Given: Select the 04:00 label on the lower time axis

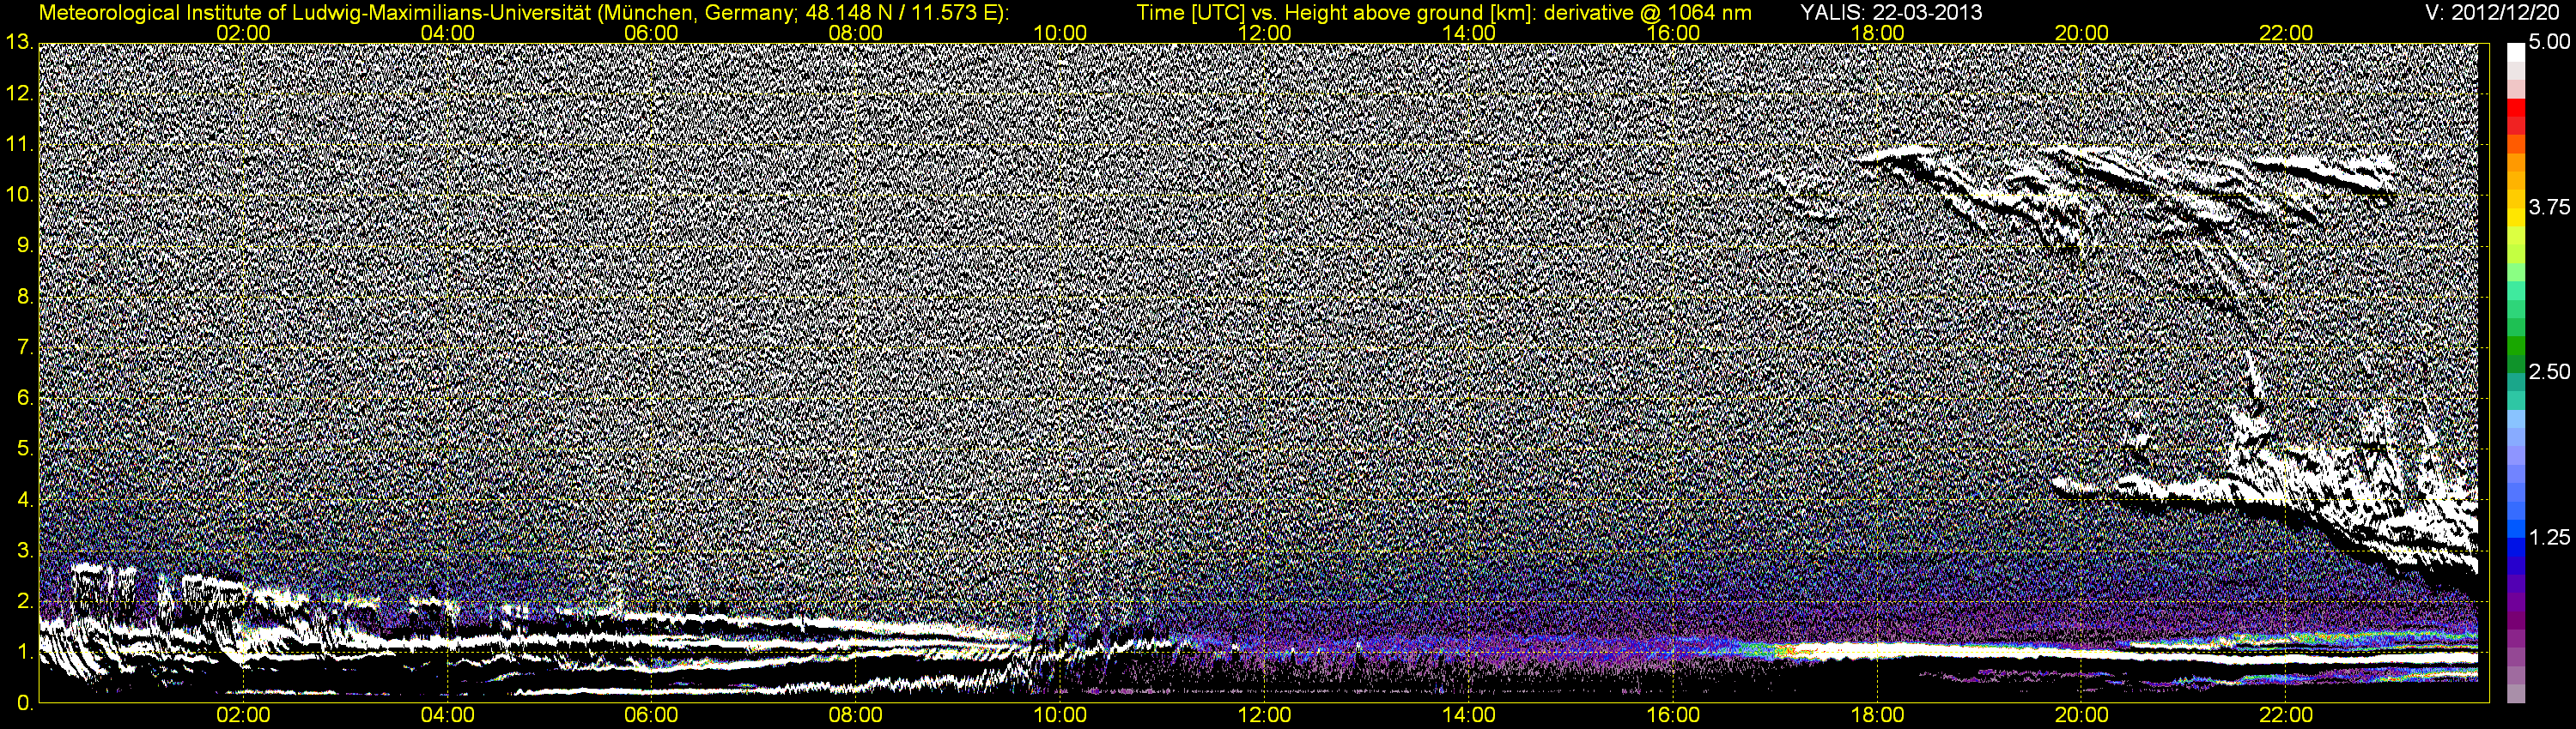Looking at the screenshot, I should (447, 715).
